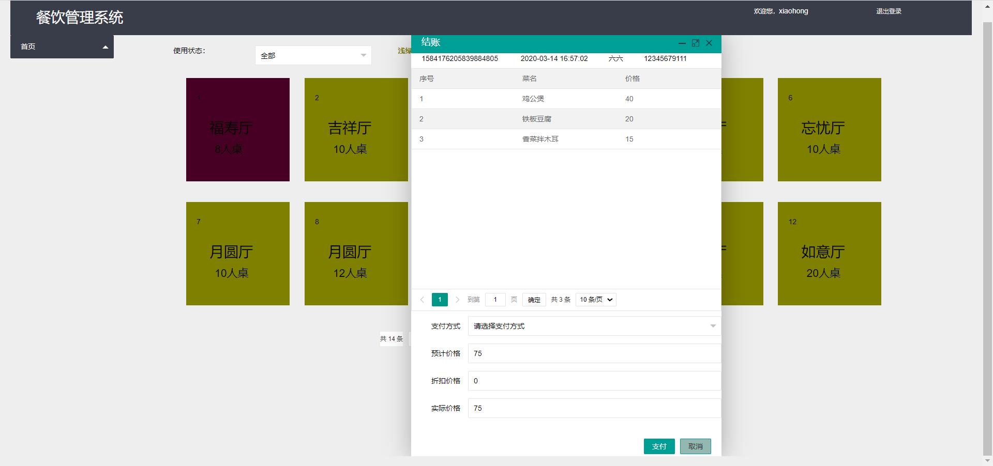Click the 支付 pay button
Viewport: 993px width, 466px height.
tap(659, 446)
